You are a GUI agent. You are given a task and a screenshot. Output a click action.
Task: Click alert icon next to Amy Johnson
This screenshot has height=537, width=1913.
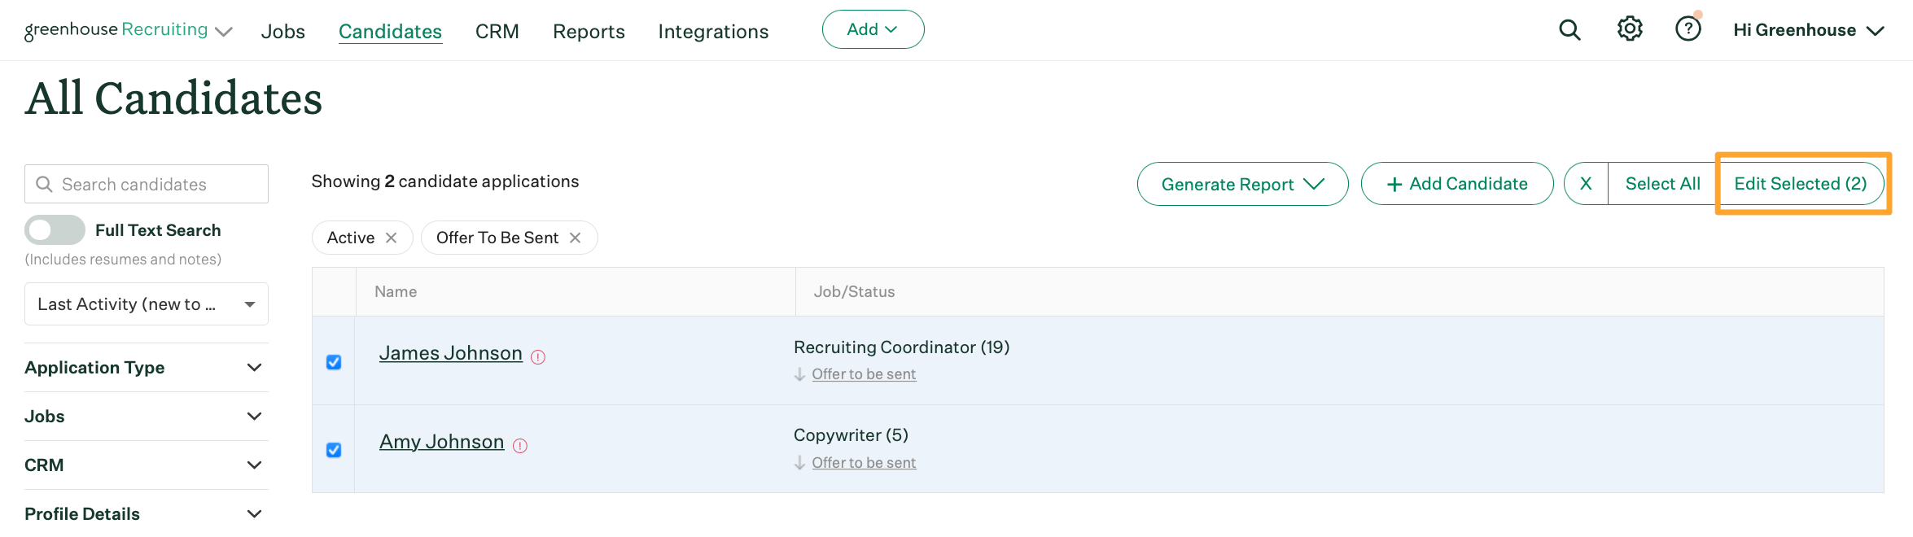tap(520, 446)
